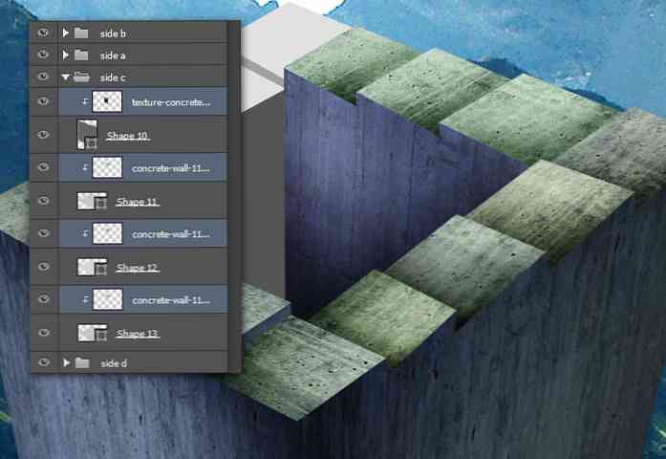Select the side a group name

pyautogui.click(x=113, y=55)
